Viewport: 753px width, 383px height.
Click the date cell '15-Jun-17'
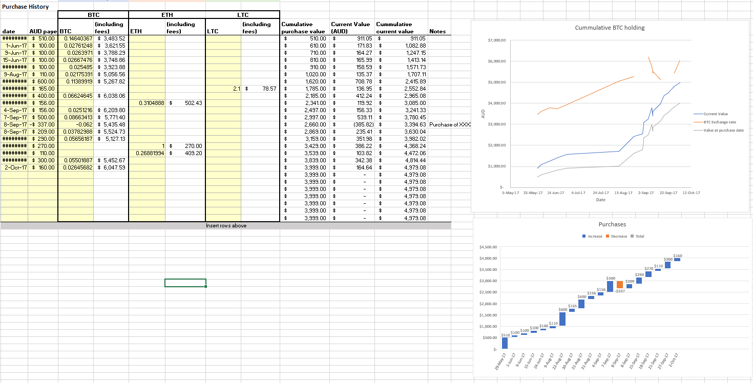tap(14, 60)
